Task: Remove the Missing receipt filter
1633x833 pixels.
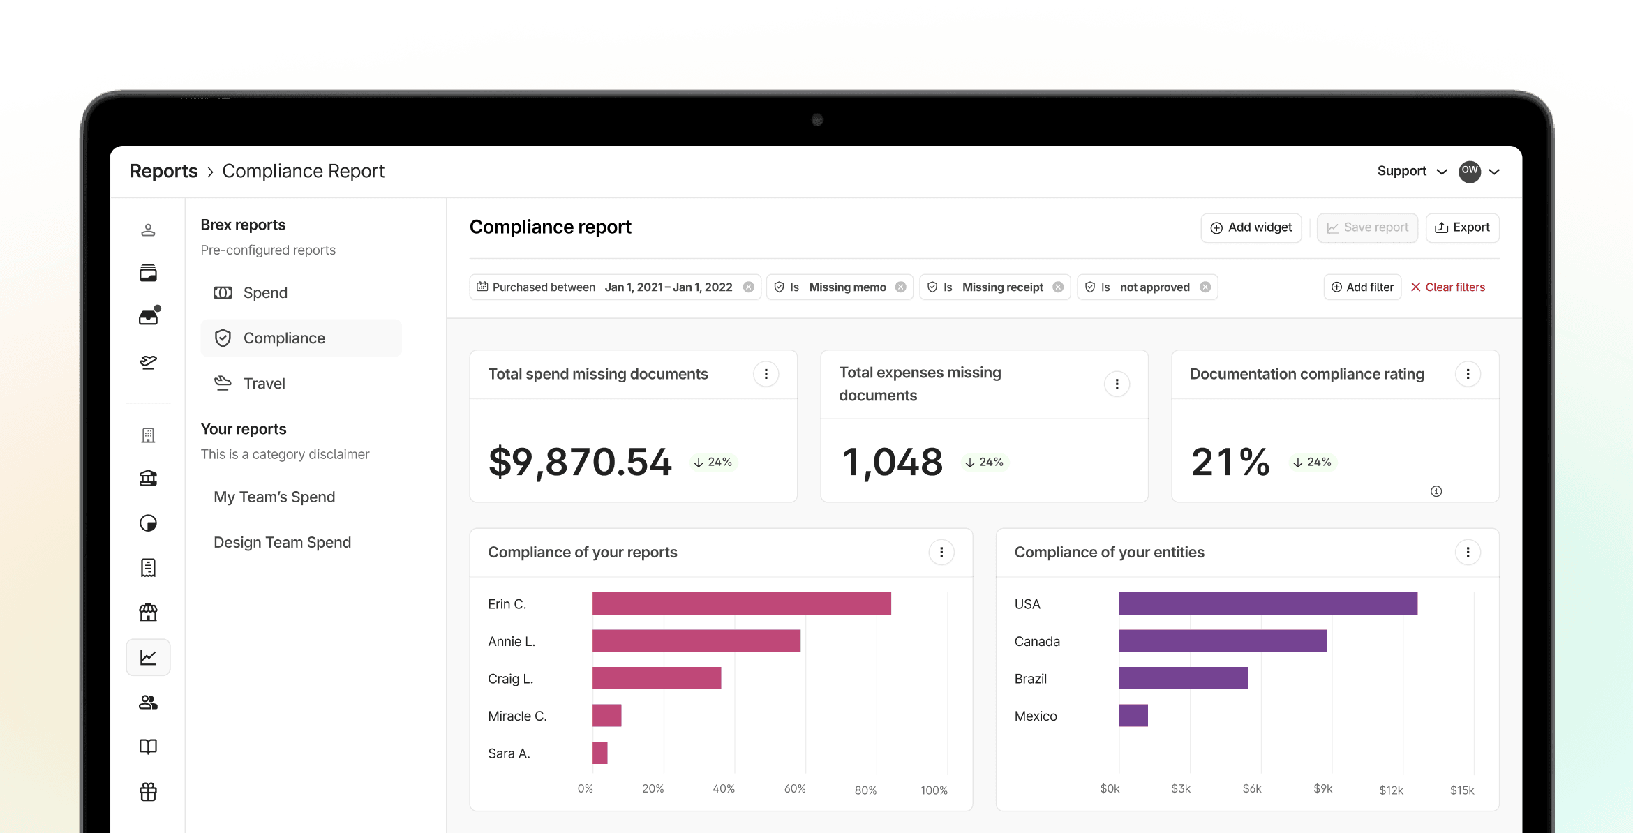Action: click(1058, 287)
